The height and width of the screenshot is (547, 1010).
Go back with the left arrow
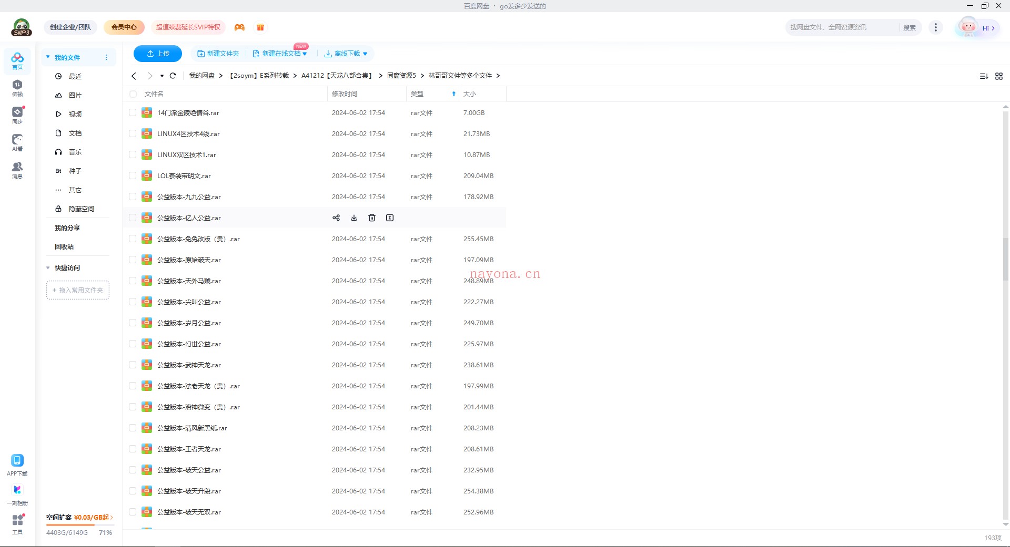(134, 76)
